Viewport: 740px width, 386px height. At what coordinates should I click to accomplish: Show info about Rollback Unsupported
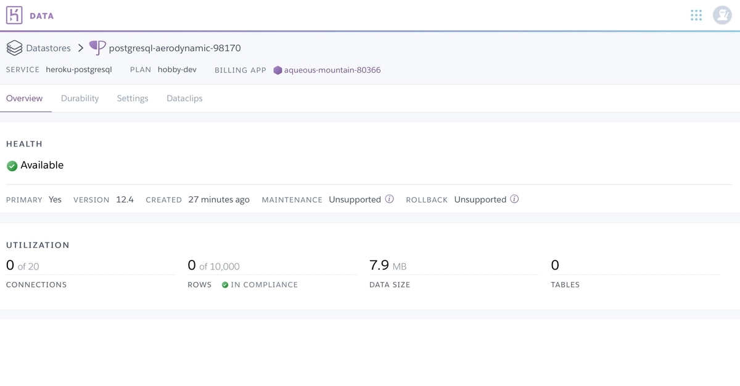click(x=514, y=199)
